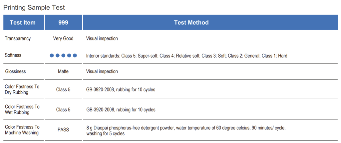Screen dimensions: 341x143
Task: Click the Test Item column header
Action: click(23, 23)
